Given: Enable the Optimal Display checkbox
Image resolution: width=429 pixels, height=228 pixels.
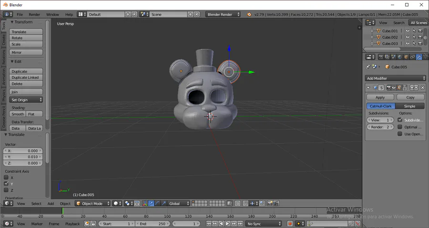Looking at the screenshot, I should click(x=400, y=127).
